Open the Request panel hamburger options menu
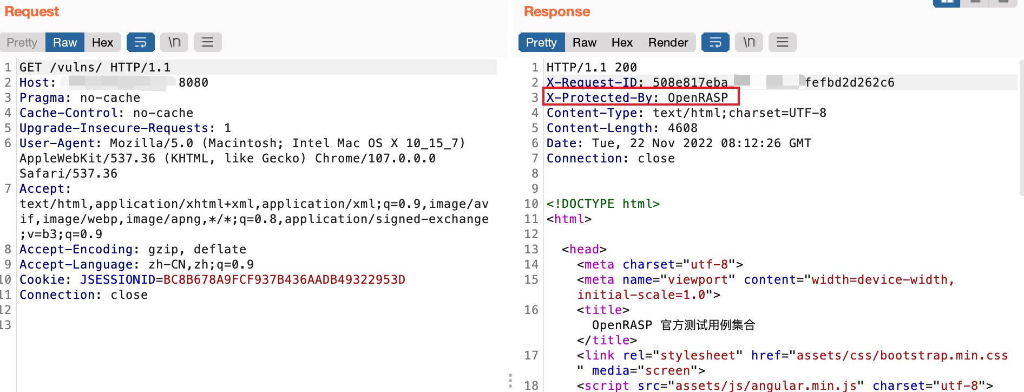This screenshot has width=1024, height=392. point(207,42)
